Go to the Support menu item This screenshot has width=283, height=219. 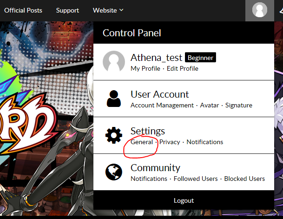67,10
